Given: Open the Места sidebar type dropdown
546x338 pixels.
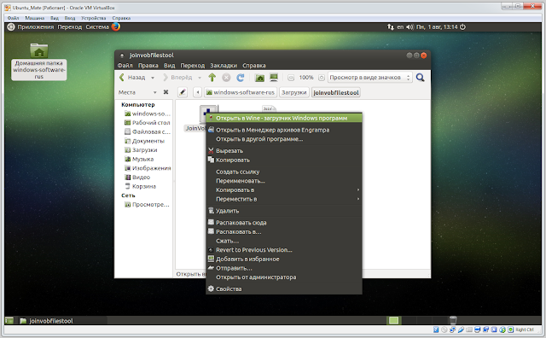Looking at the screenshot, I should click(x=138, y=92).
